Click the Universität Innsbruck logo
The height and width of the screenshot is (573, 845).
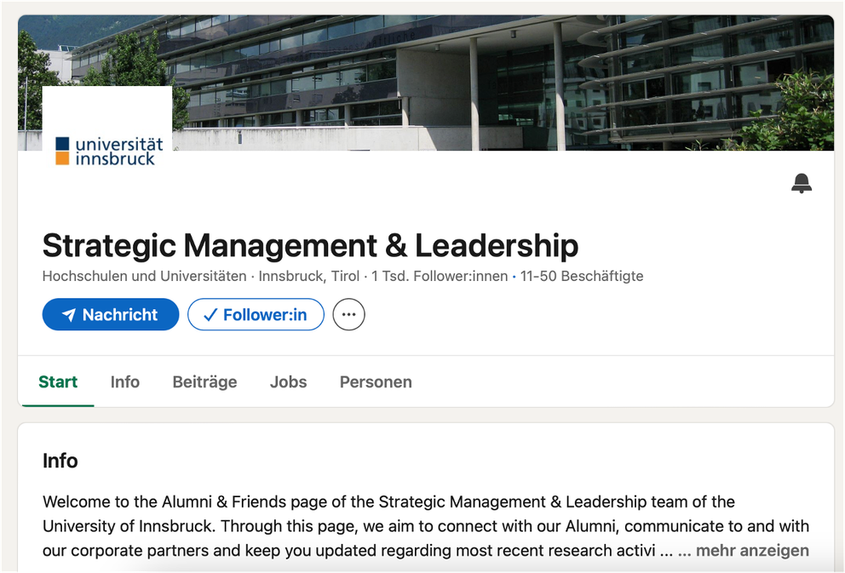click(x=107, y=150)
